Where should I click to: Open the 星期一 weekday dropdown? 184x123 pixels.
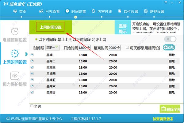(x=52, y=48)
